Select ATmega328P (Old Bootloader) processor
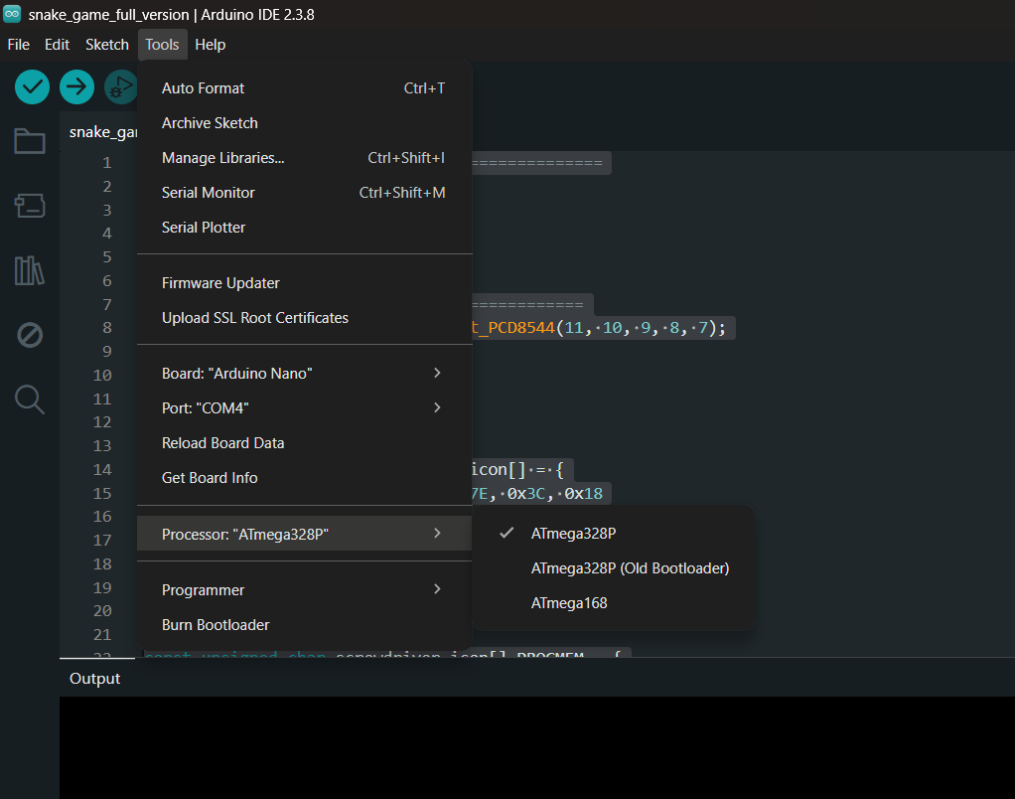1015x799 pixels. [x=614, y=568]
